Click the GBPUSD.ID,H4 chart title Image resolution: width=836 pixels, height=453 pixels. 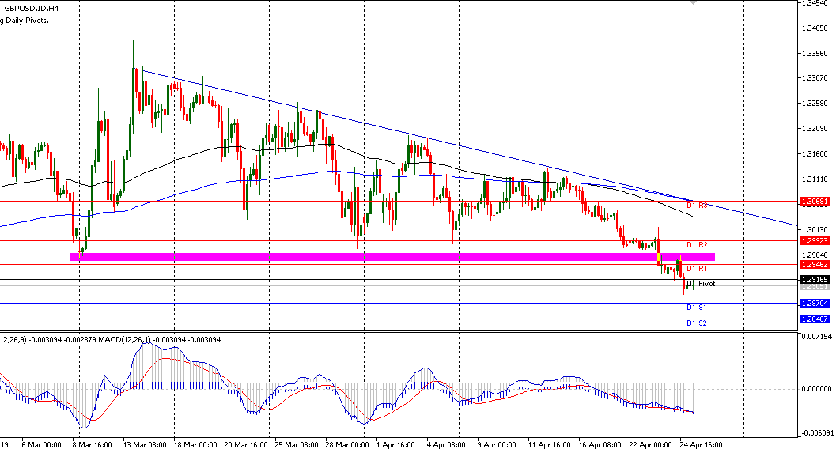click(31, 8)
